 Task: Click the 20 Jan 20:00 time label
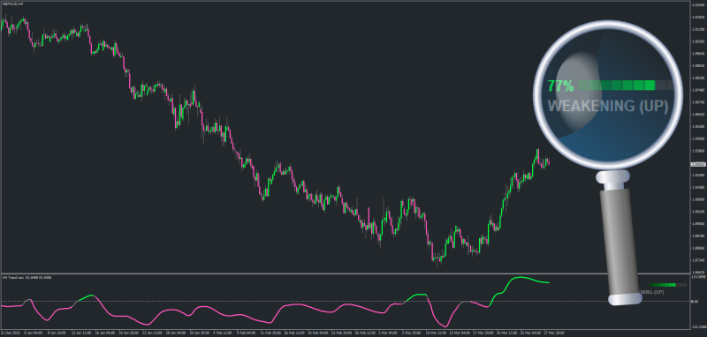(128, 333)
